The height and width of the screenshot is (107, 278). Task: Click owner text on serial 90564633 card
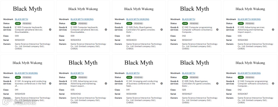tap(144, 46)
